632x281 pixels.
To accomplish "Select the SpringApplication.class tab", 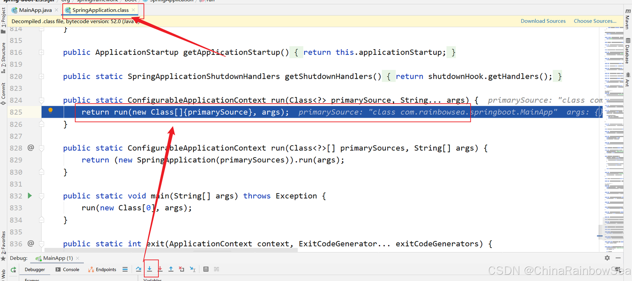I will [x=101, y=10].
